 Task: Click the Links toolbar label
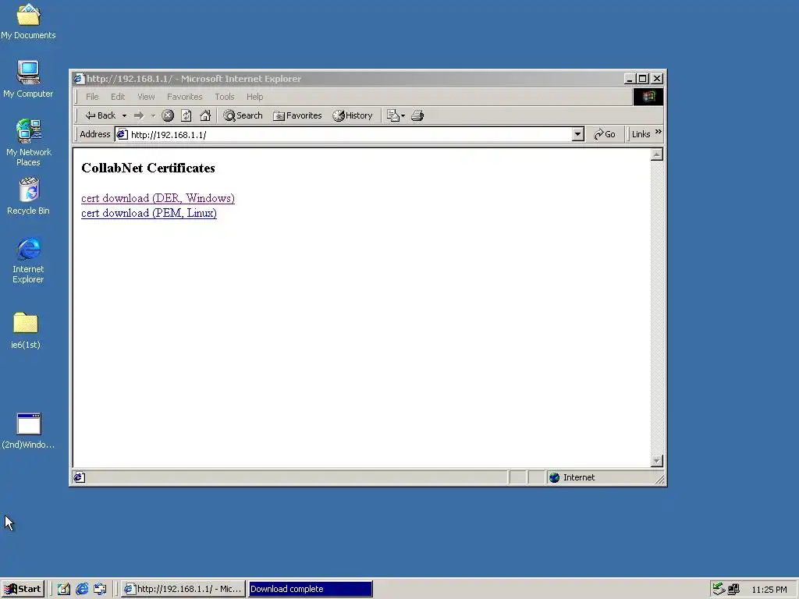641,134
